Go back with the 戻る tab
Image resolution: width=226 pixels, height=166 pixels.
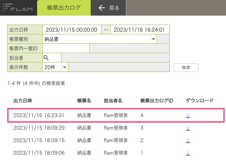pyautogui.click(x=108, y=8)
